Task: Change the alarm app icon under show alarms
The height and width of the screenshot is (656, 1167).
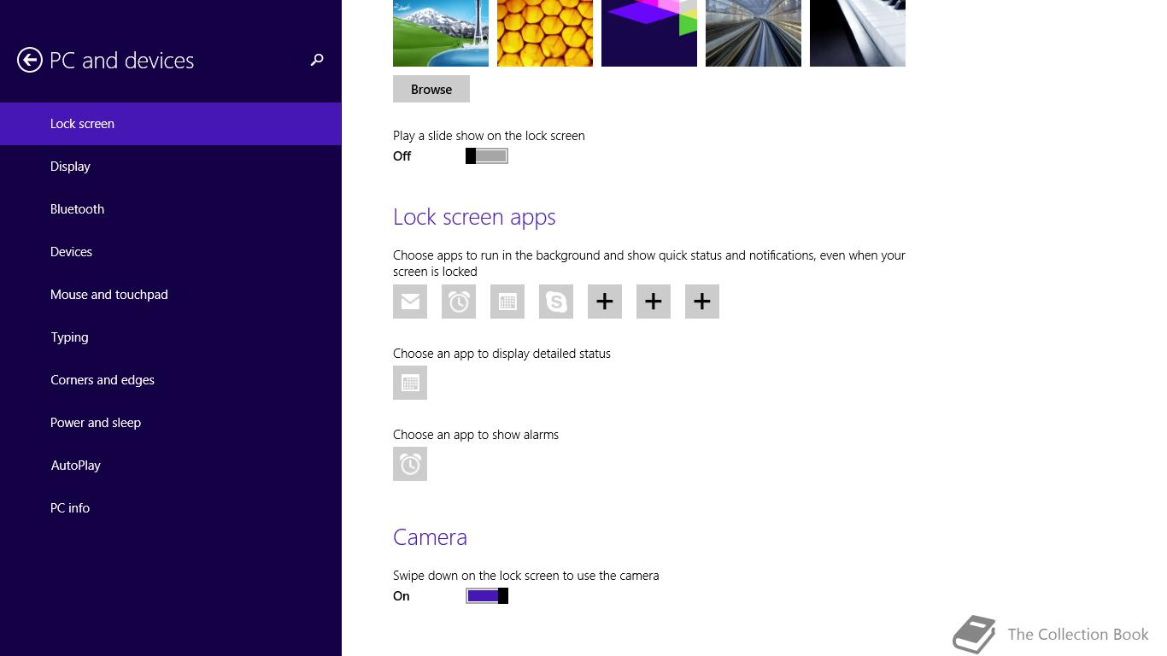Action: point(410,464)
